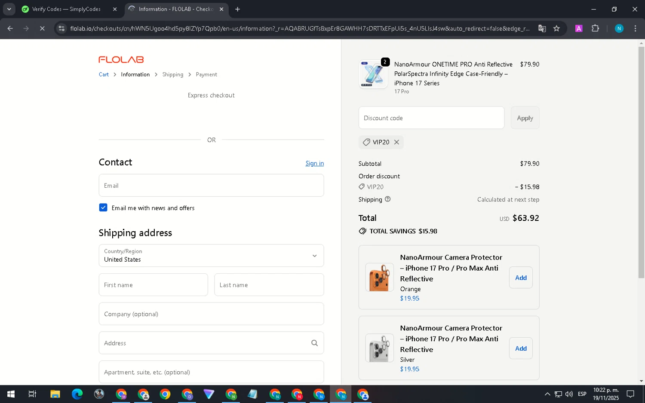Add the Orange Camera Protector
This screenshot has width=645, height=403.
tap(521, 278)
